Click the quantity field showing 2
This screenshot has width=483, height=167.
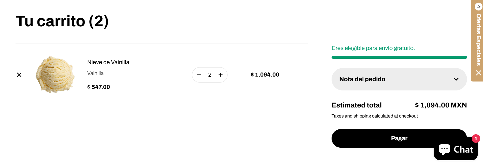(210, 75)
